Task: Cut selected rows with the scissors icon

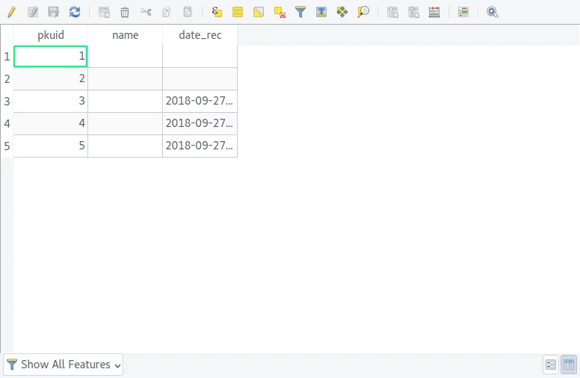Action: [x=146, y=12]
